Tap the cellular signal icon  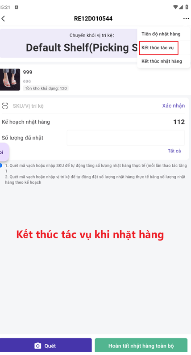181,7
